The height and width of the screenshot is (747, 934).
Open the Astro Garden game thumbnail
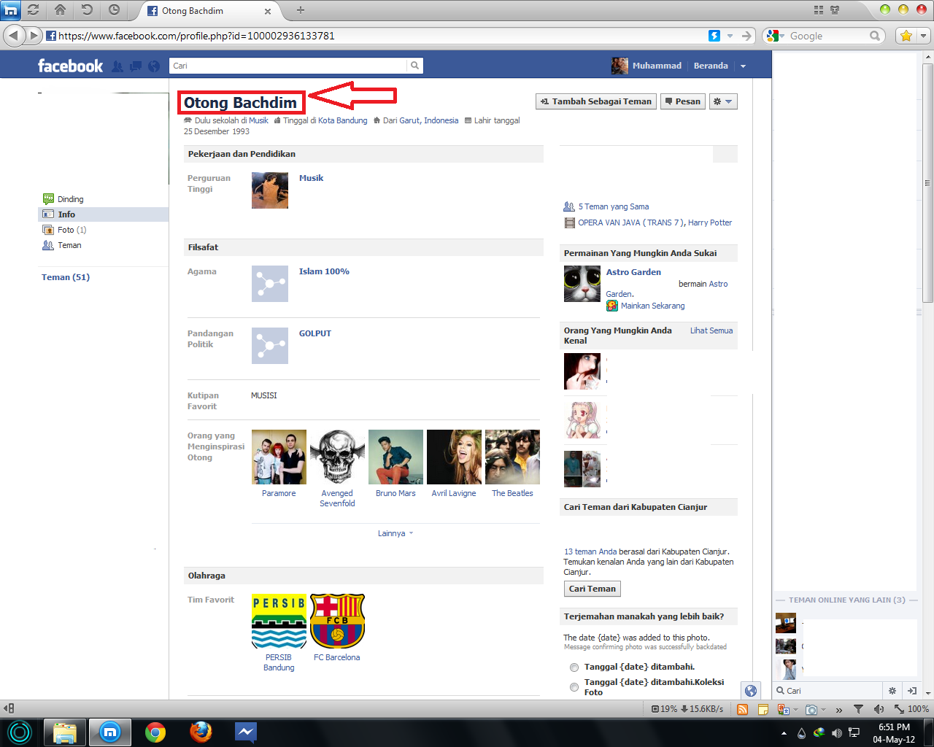(x=582, y=284)
